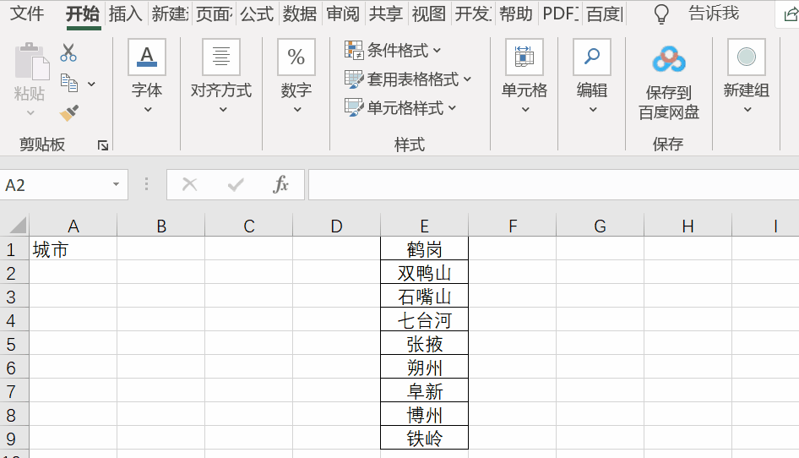799x458 pixels.
Task: Open the 单元格 cells group icon
Action: click(x=525, y=57)
